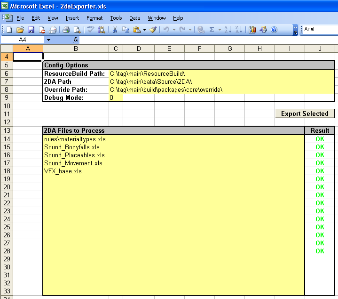Click the insert function fx button
The width and height of the screenshot is (338, 299).
[76, 40]
